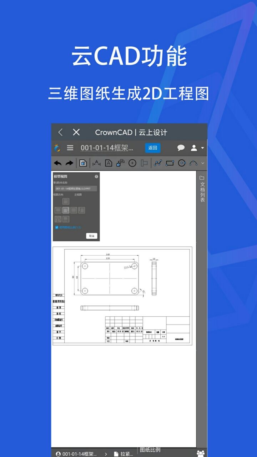Close the CrownCAD web view
The image size is (257, 457).
[76, 132]
